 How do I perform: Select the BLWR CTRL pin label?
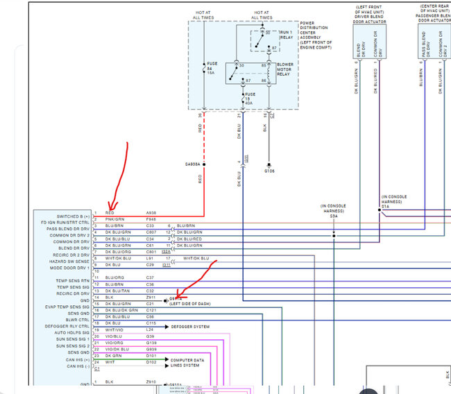[x=78, y=320]
